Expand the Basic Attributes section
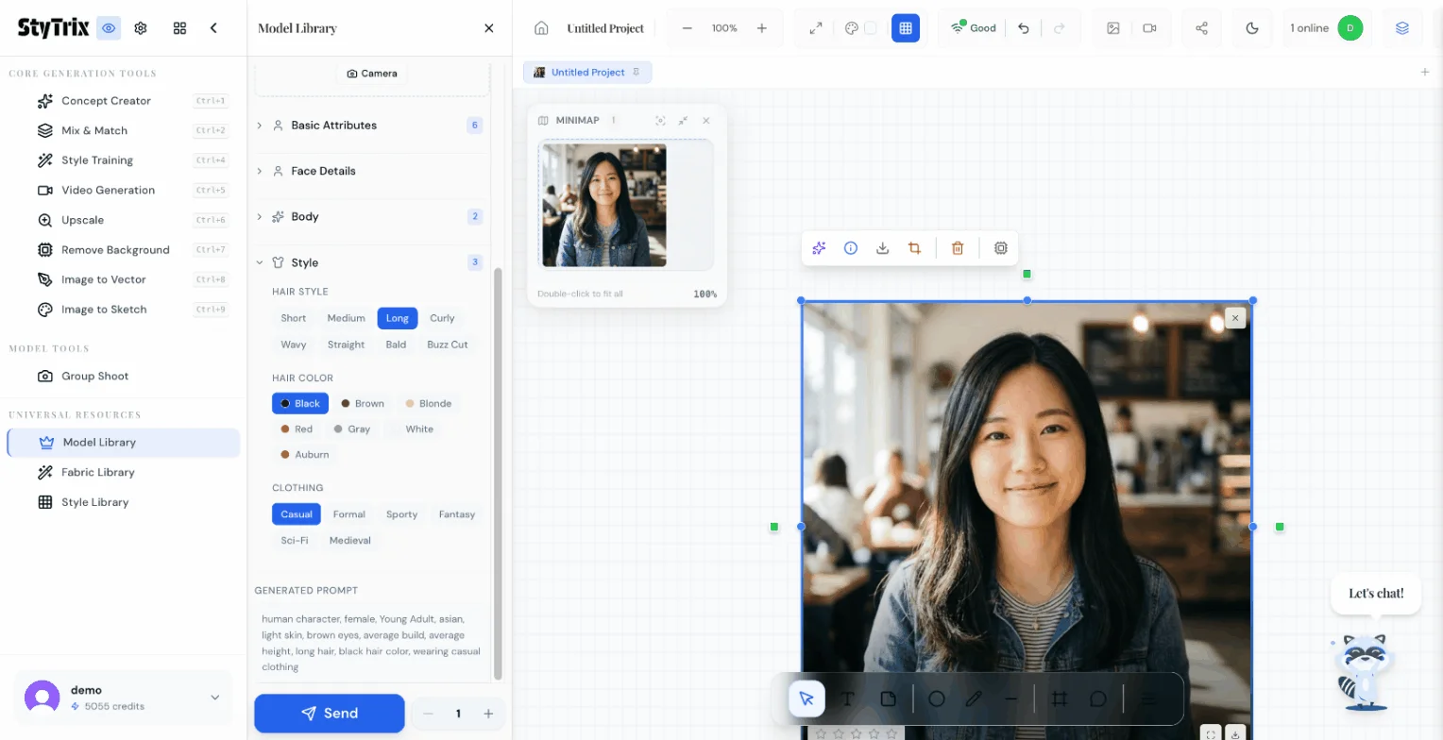The height and width of the screenshot is (740, 1443). 333,126
